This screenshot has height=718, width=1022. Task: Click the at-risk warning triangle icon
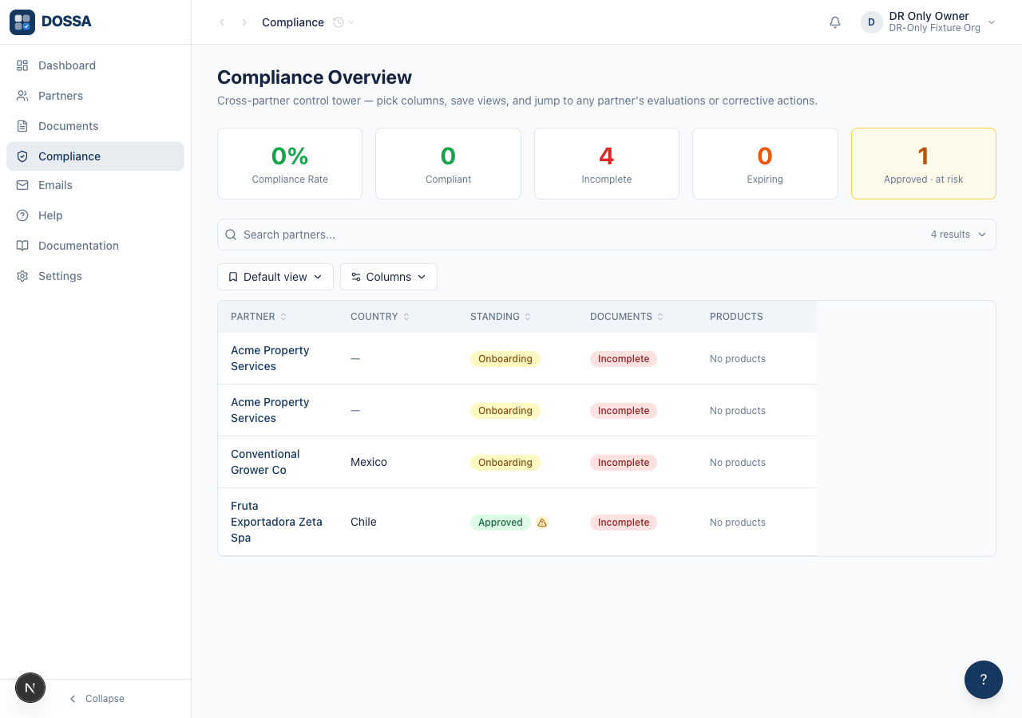[542, 523]
